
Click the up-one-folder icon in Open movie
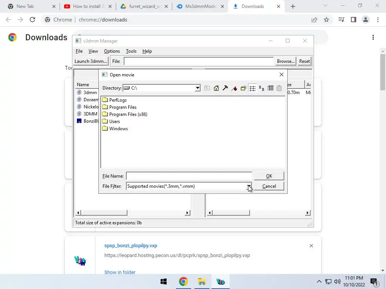click(207, 88)
